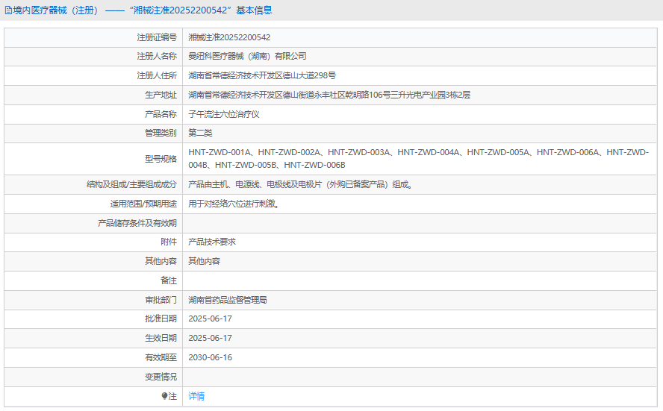Select the 批准日期 value 2025-06-17
The width and height of the screenshot is (663, 411).
coord(210,319)
